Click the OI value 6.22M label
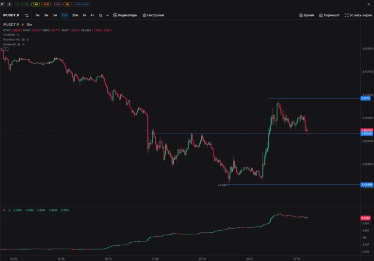This screenshot has width=374, height=261. pos(366,218)
